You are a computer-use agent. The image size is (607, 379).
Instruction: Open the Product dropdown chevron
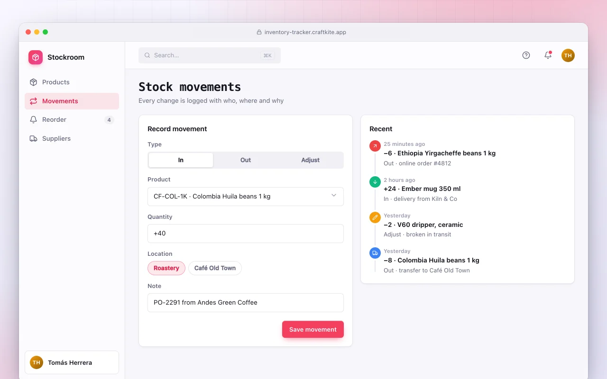334,196
